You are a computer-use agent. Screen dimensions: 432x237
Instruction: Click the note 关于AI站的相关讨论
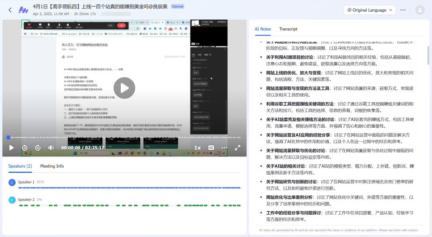[286, 166]
